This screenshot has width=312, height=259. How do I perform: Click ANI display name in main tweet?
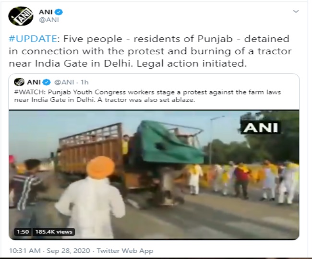[x=46, y=12]
